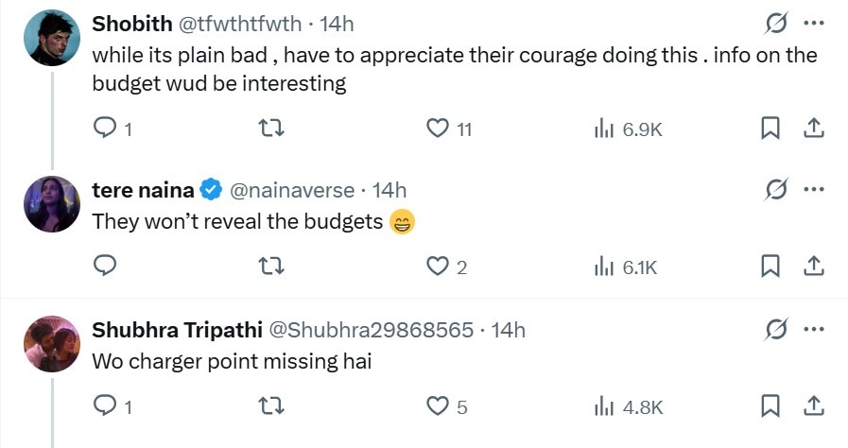
Task: Reply to Shobith's tweet
Action: (x=107, y=129)
